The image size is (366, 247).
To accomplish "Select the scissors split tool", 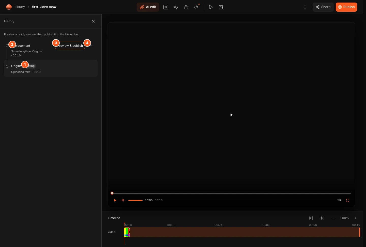I will 322,218.
